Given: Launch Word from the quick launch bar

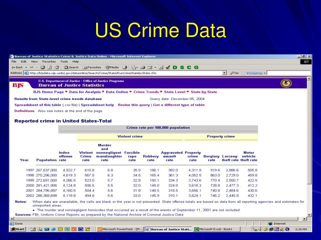Looking at the screenshot, I should tap(81, 229).
